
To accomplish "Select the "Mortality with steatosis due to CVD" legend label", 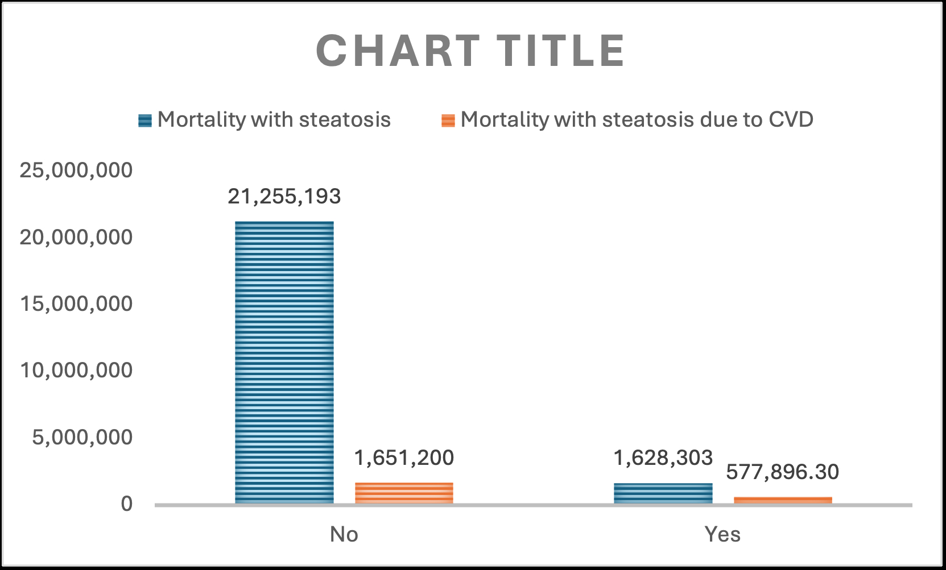I will pos(637,120).
